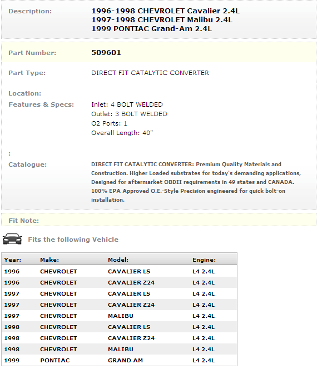Click the Make column header
The image size is (317, 384).
(49, 260)
